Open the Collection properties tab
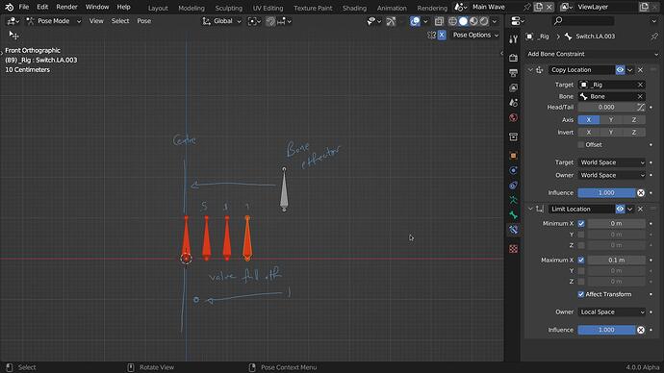664x373 pixels. [513, 137]
